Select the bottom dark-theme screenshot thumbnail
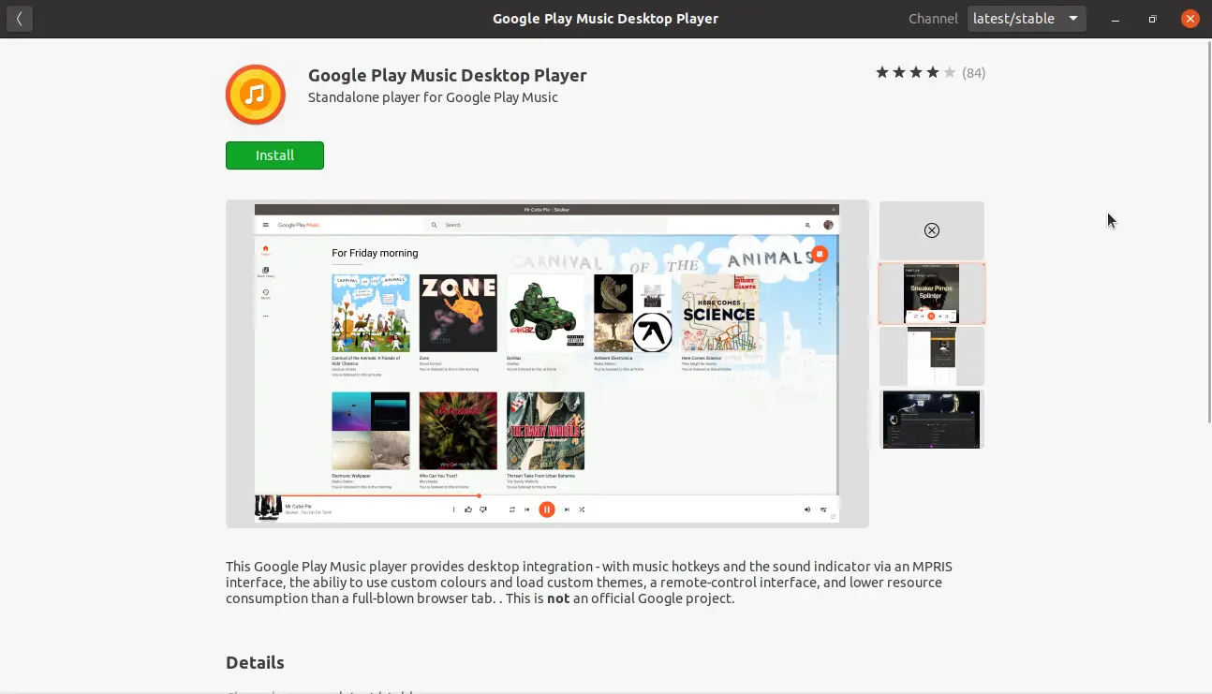 click(x=931, y=420)
